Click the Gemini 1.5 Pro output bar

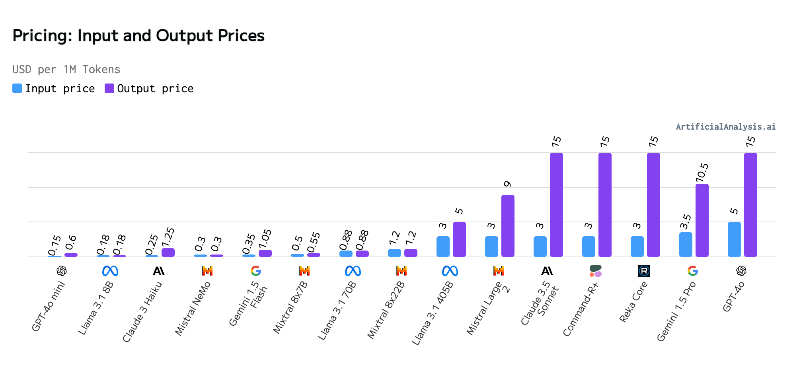pyautogui.click(x=702, y=220)
